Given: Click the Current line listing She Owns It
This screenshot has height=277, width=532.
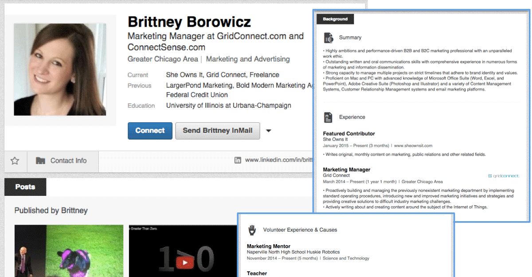Looking at the screenshot, I should click(x=223, y=75).
